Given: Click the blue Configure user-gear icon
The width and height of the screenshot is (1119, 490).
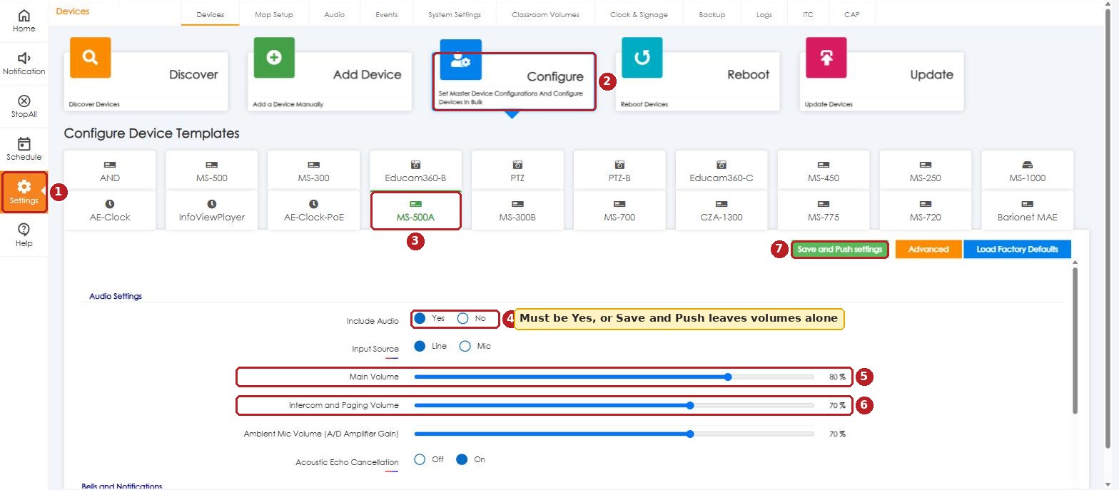Looking at the screenshot, I should pyautogui.click(x=460, y=59).
